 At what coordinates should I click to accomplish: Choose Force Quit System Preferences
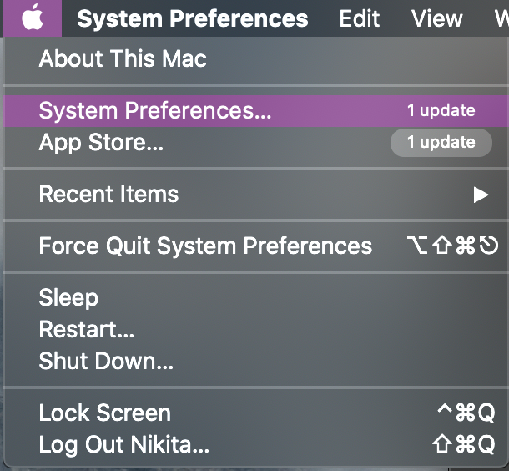[205, 246]
